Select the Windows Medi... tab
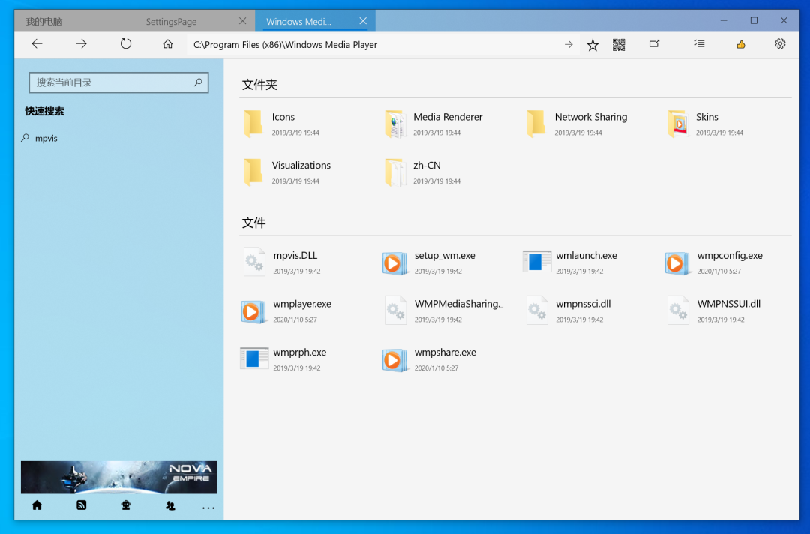 click(x=298, y=22)
